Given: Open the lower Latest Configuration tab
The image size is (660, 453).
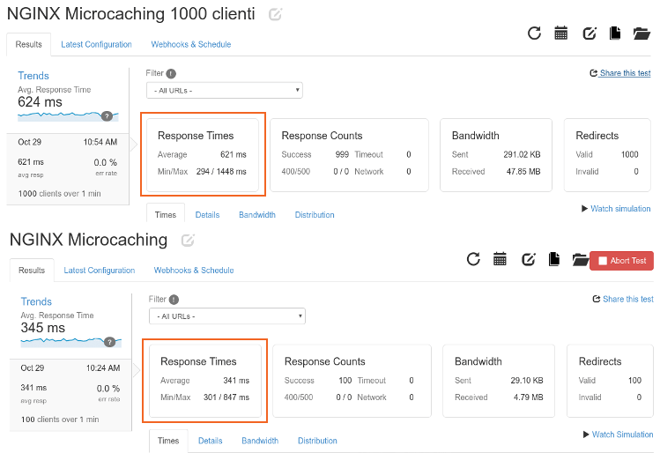Looking at the screenshot, I should (x=100, y=271).
